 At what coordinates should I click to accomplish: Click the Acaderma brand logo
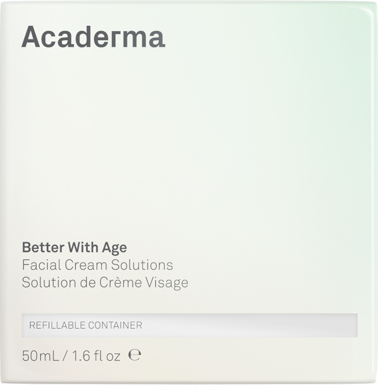click(x=93, y=37)
